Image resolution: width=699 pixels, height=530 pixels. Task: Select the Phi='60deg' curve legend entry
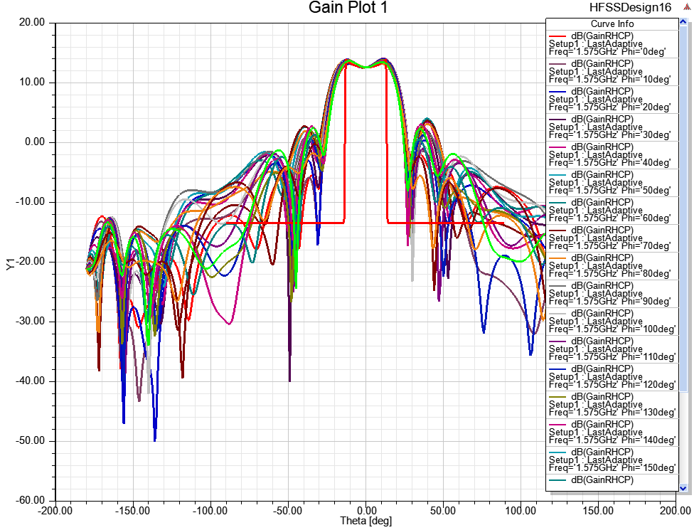click(612, 210)
